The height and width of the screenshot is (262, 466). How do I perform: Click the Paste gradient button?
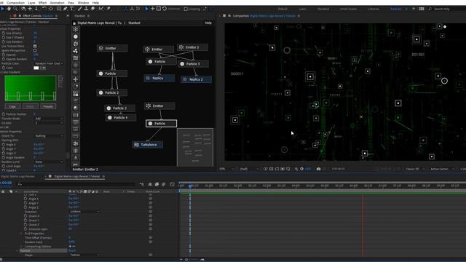point(31,106)
